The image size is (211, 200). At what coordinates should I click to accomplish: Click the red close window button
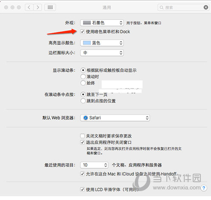pyautogui.click(x=6, y=7)
